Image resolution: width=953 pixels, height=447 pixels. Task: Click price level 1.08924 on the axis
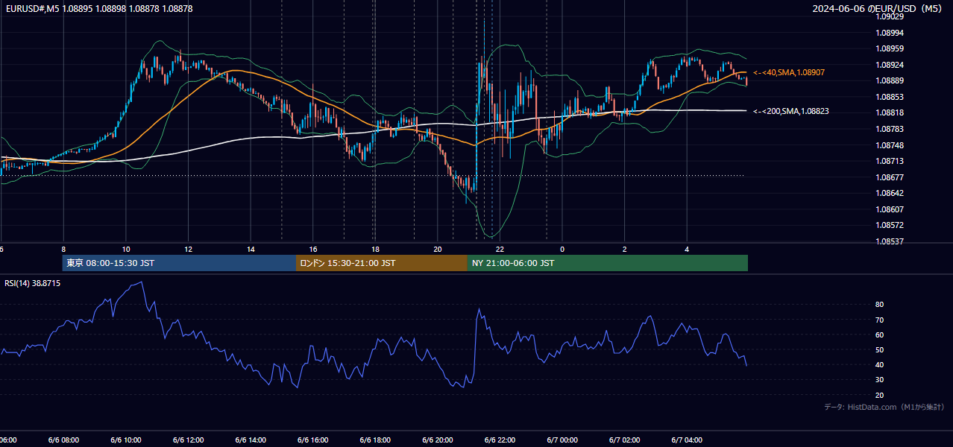(891, 65)
